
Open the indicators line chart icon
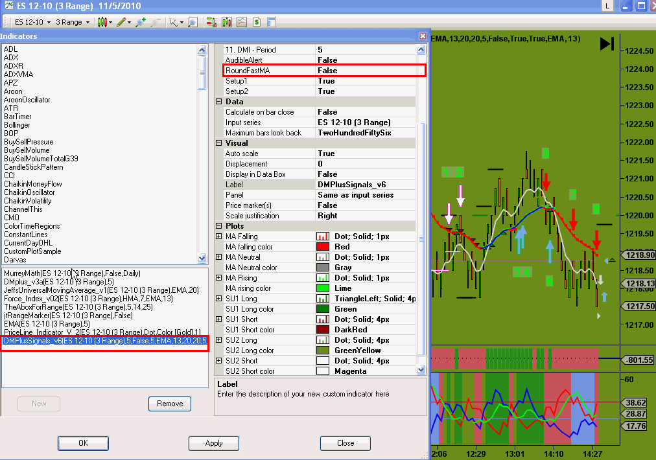pyautogui.click(x=242, y=22)
